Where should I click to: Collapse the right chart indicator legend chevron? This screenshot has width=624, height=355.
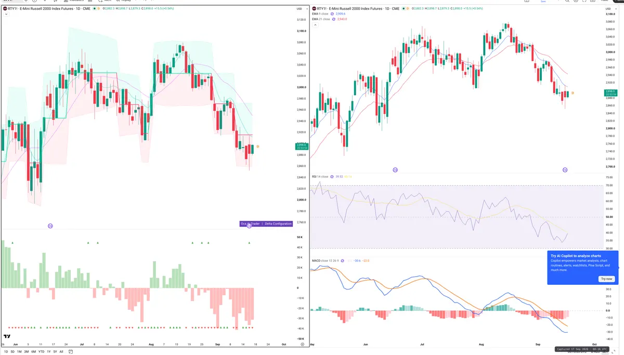pyautogui.click(x=315, y=24)
